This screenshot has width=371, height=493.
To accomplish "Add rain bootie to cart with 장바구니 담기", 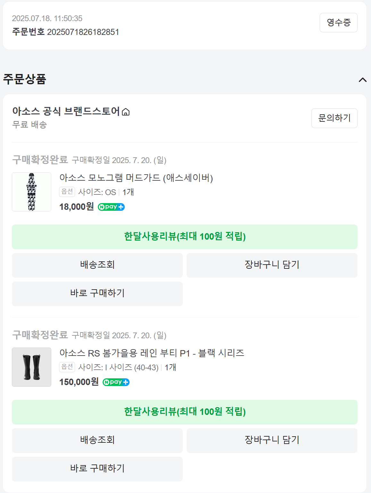I will 272,440.
